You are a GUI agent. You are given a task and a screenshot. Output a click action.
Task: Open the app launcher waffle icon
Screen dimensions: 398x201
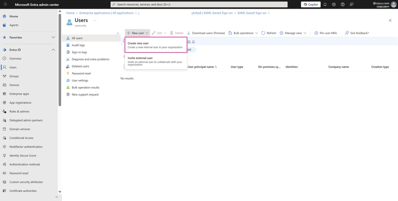pyautogui.click(x=5, y=4)
